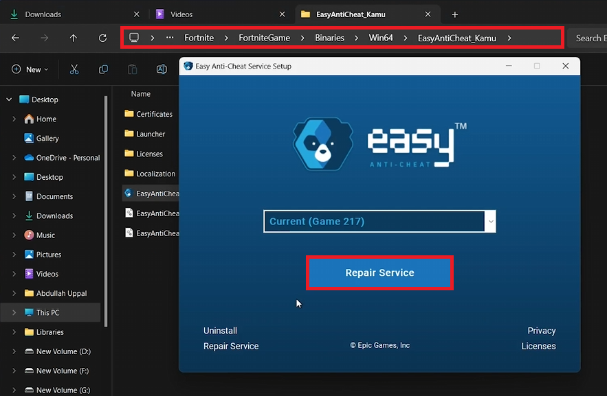Viewport: 607px width, 396px height.
Task: Expand chevron after Win64 breadcrumb
Action: point(406,38)
